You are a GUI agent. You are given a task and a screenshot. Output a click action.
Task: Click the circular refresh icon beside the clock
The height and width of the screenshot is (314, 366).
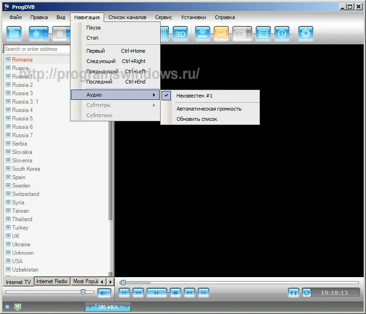307,293
